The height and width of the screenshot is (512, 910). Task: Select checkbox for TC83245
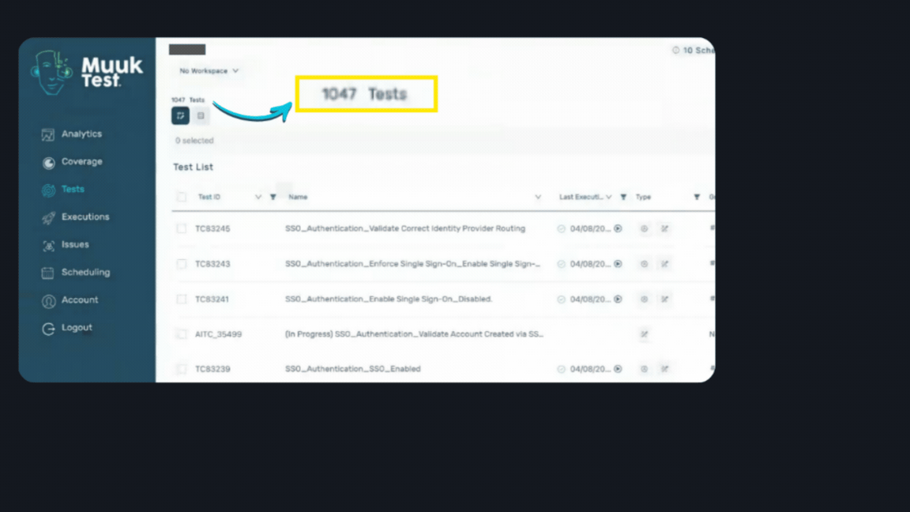pyautogui.click(x=182, y=228)
